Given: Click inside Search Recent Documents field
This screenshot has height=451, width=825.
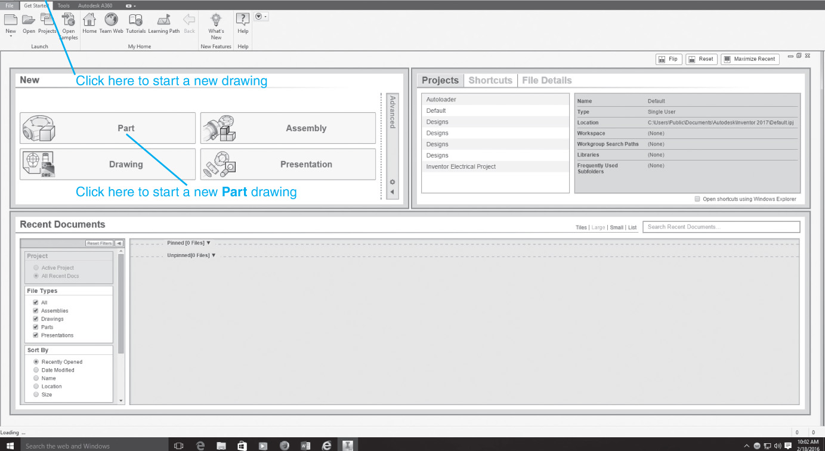Looking at the screenshot, I should pyautogui.click(x=721, y=227).
